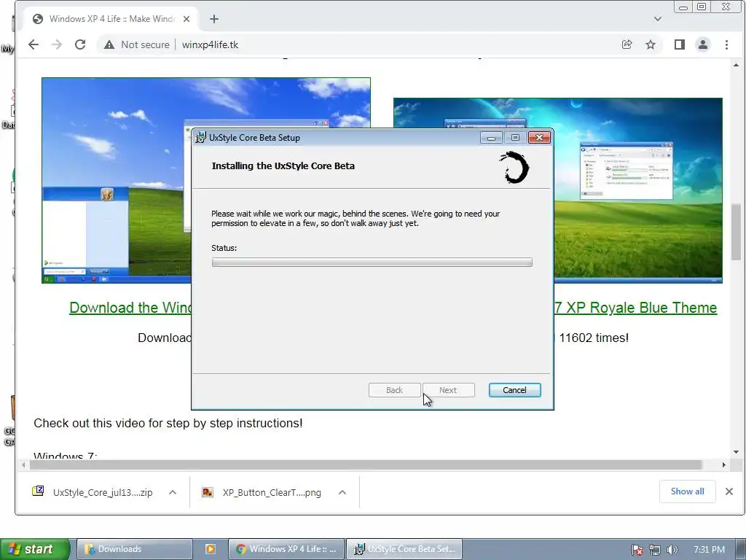Expand options for UxStyle_Core zip download
746x560 pixels.
click(x=173, y=492)
